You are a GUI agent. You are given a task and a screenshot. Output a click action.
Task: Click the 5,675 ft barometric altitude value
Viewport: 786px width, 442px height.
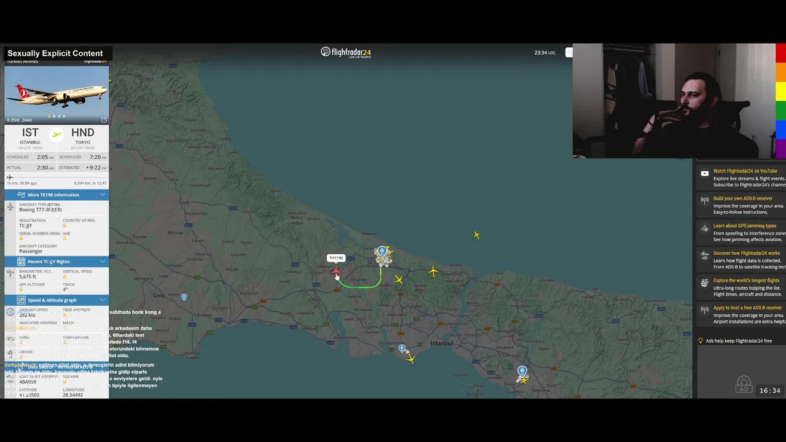pos(28,277)
